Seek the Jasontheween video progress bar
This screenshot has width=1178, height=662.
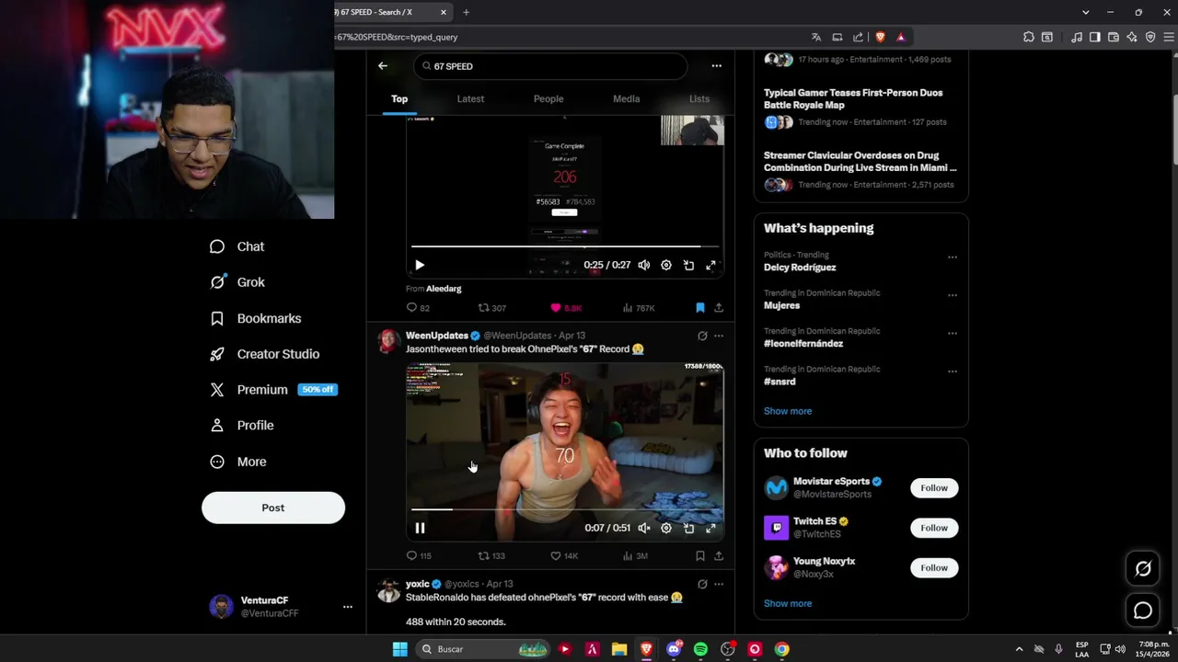coord(564,509)
